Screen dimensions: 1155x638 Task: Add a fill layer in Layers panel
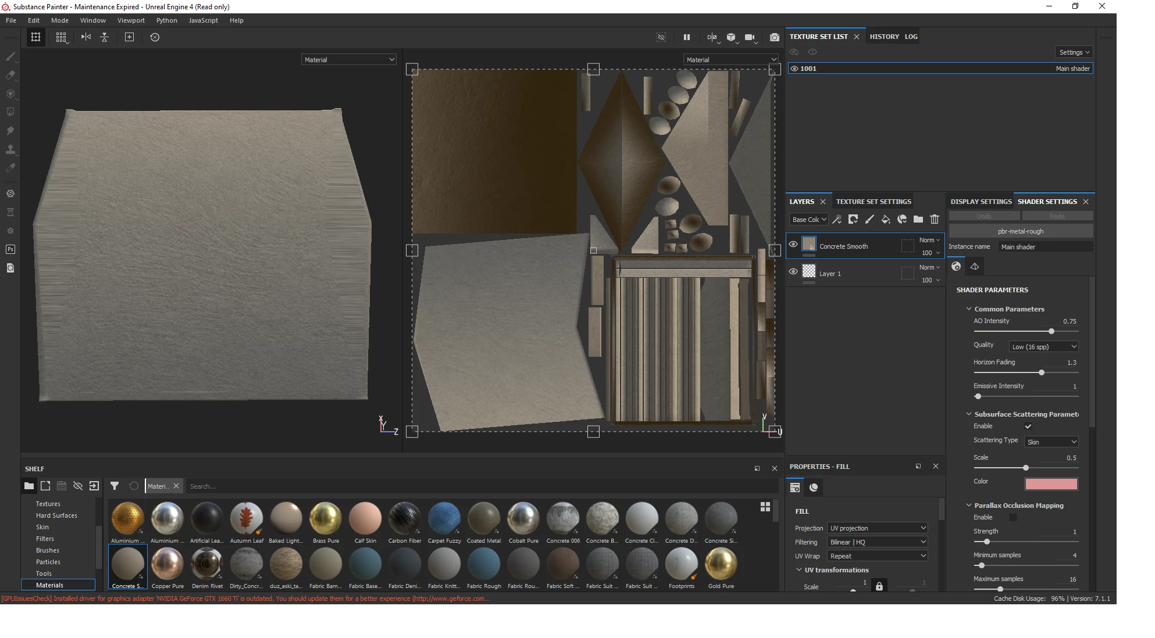pos(885,219)
